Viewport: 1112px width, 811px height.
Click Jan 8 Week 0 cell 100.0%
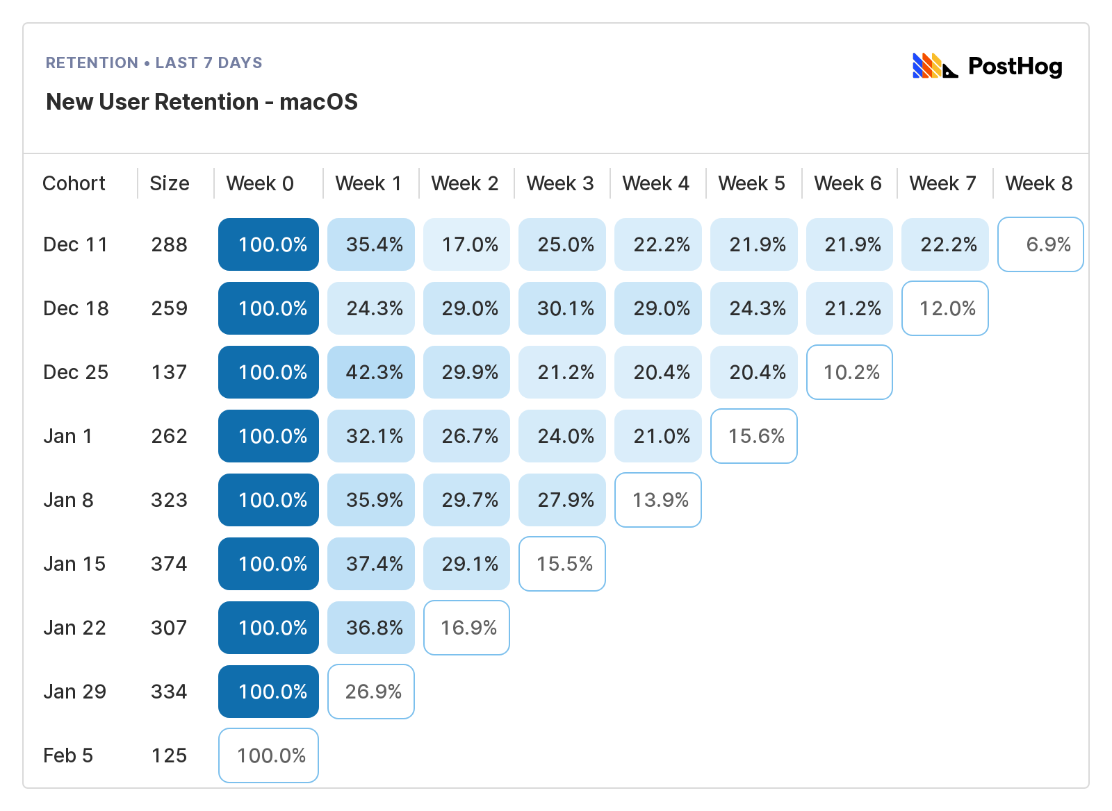pos(268,500)
